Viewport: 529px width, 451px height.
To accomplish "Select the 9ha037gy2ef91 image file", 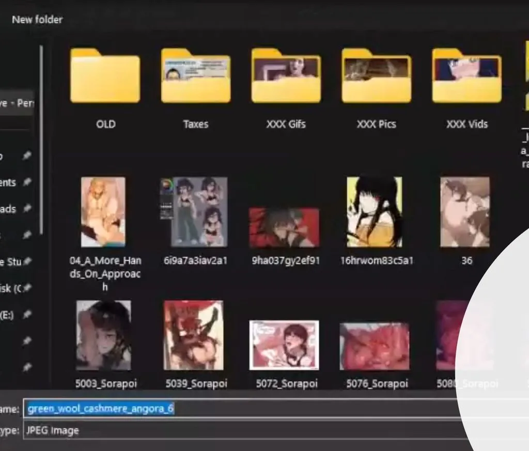I will pyautogui.click(x=285, y=237).
